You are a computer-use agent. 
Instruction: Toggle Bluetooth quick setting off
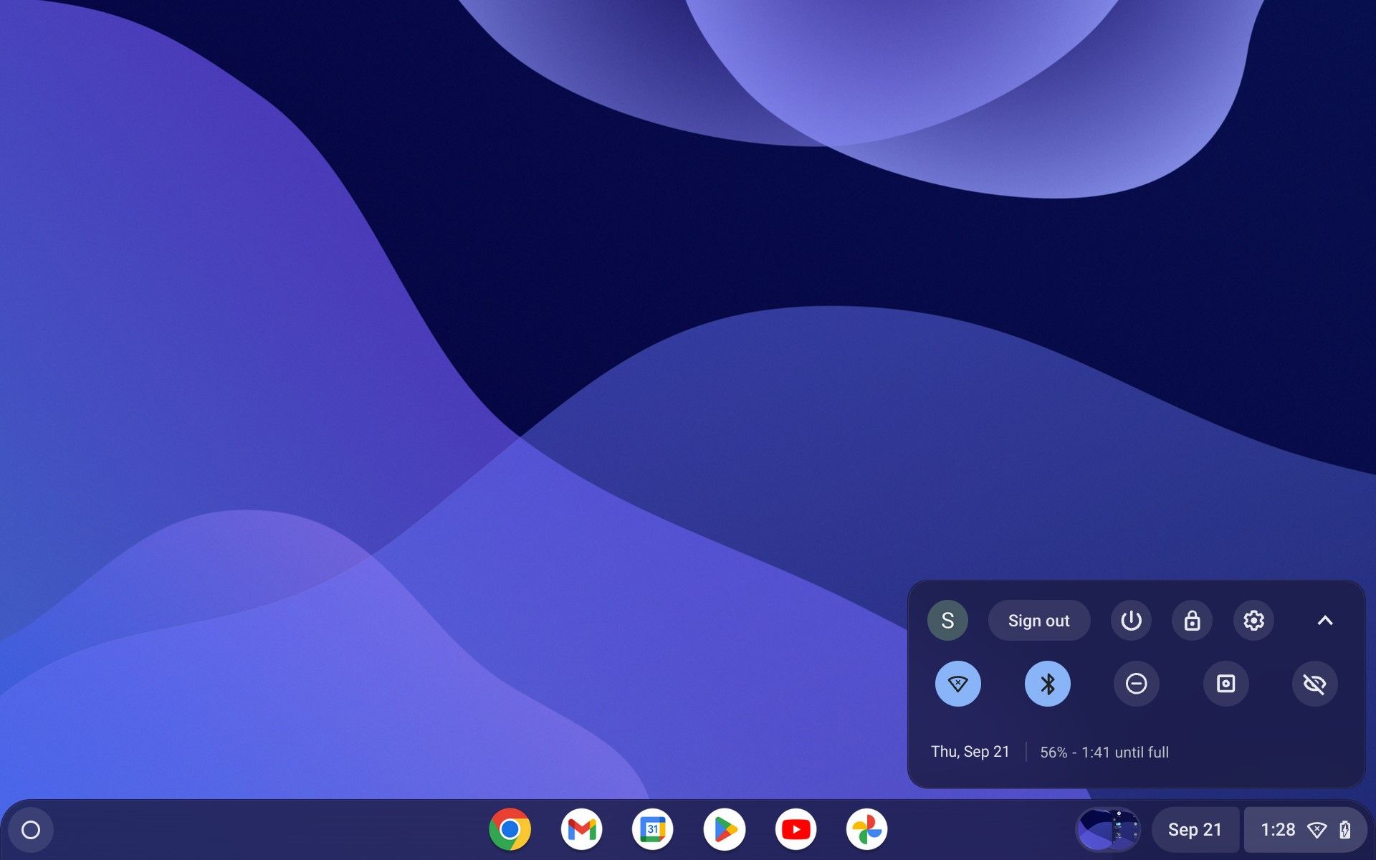coord(1047,684)
